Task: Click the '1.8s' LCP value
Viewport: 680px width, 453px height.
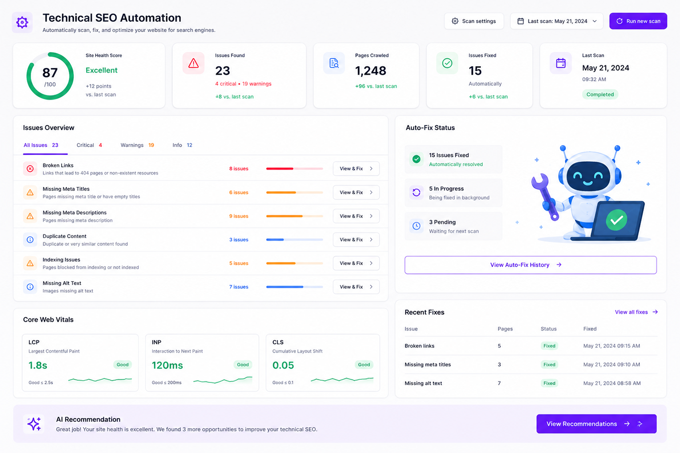Action: tap(38, 365)
